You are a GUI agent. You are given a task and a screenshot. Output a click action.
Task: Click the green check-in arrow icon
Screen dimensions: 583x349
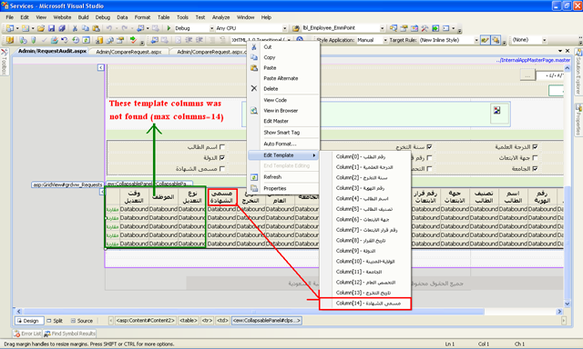(133, 40)
